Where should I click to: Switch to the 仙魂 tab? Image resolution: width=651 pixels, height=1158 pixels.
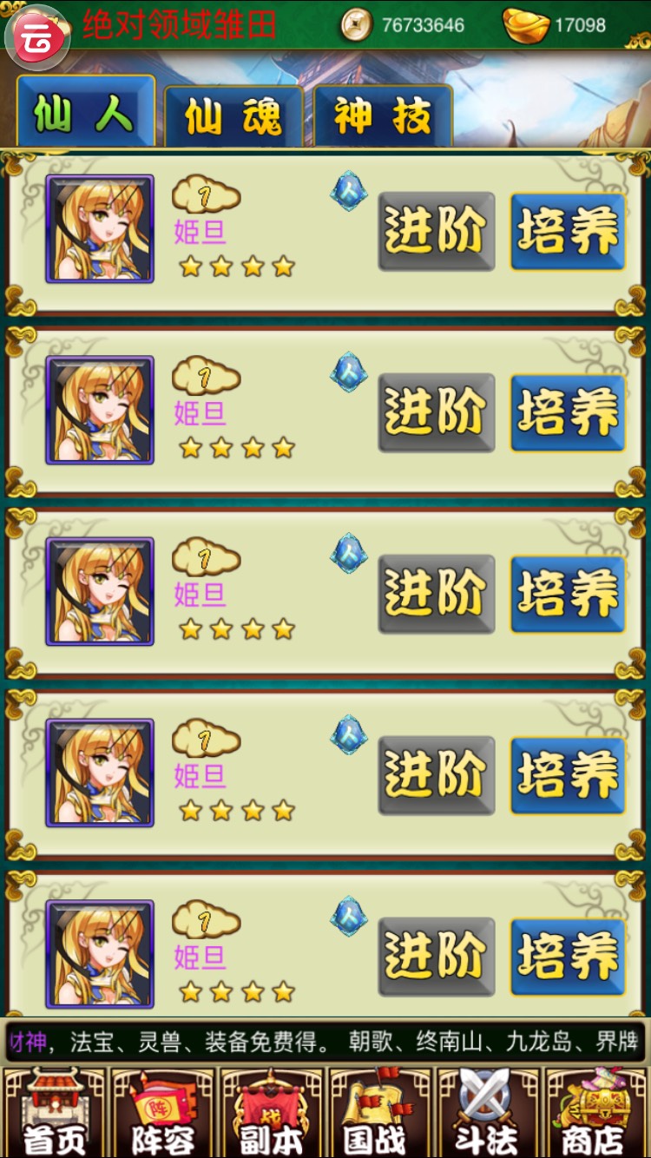[233, 117]
